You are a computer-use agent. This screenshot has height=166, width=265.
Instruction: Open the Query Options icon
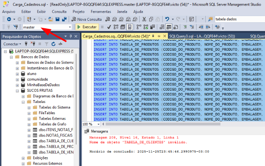pyautogui.click(x=123, y=27)
